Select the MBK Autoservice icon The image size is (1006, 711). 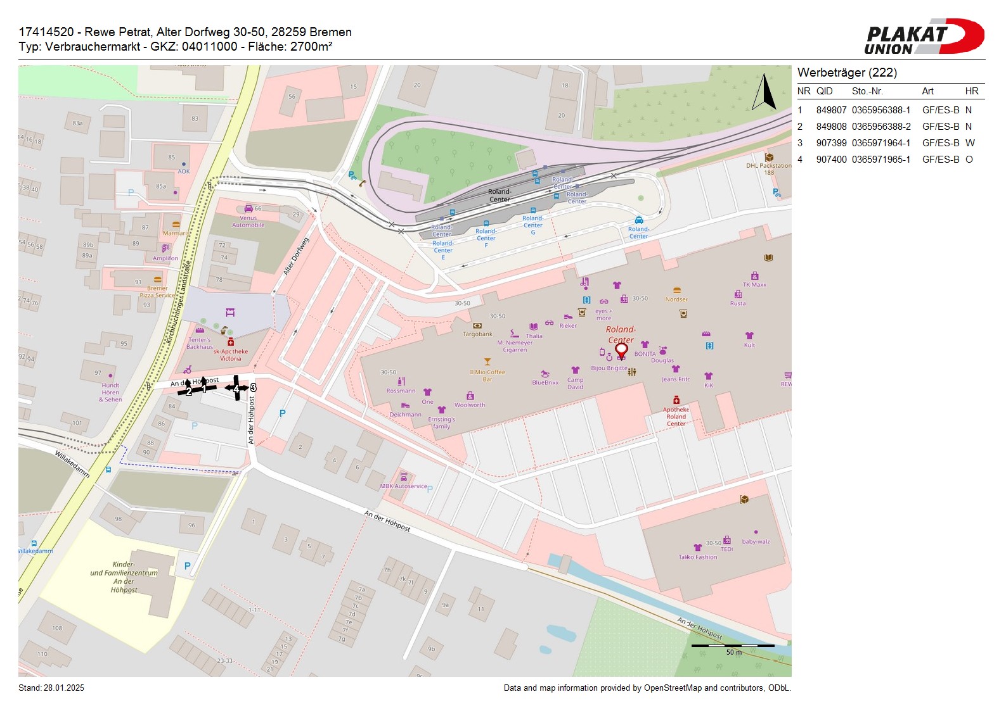click(404, 477)
